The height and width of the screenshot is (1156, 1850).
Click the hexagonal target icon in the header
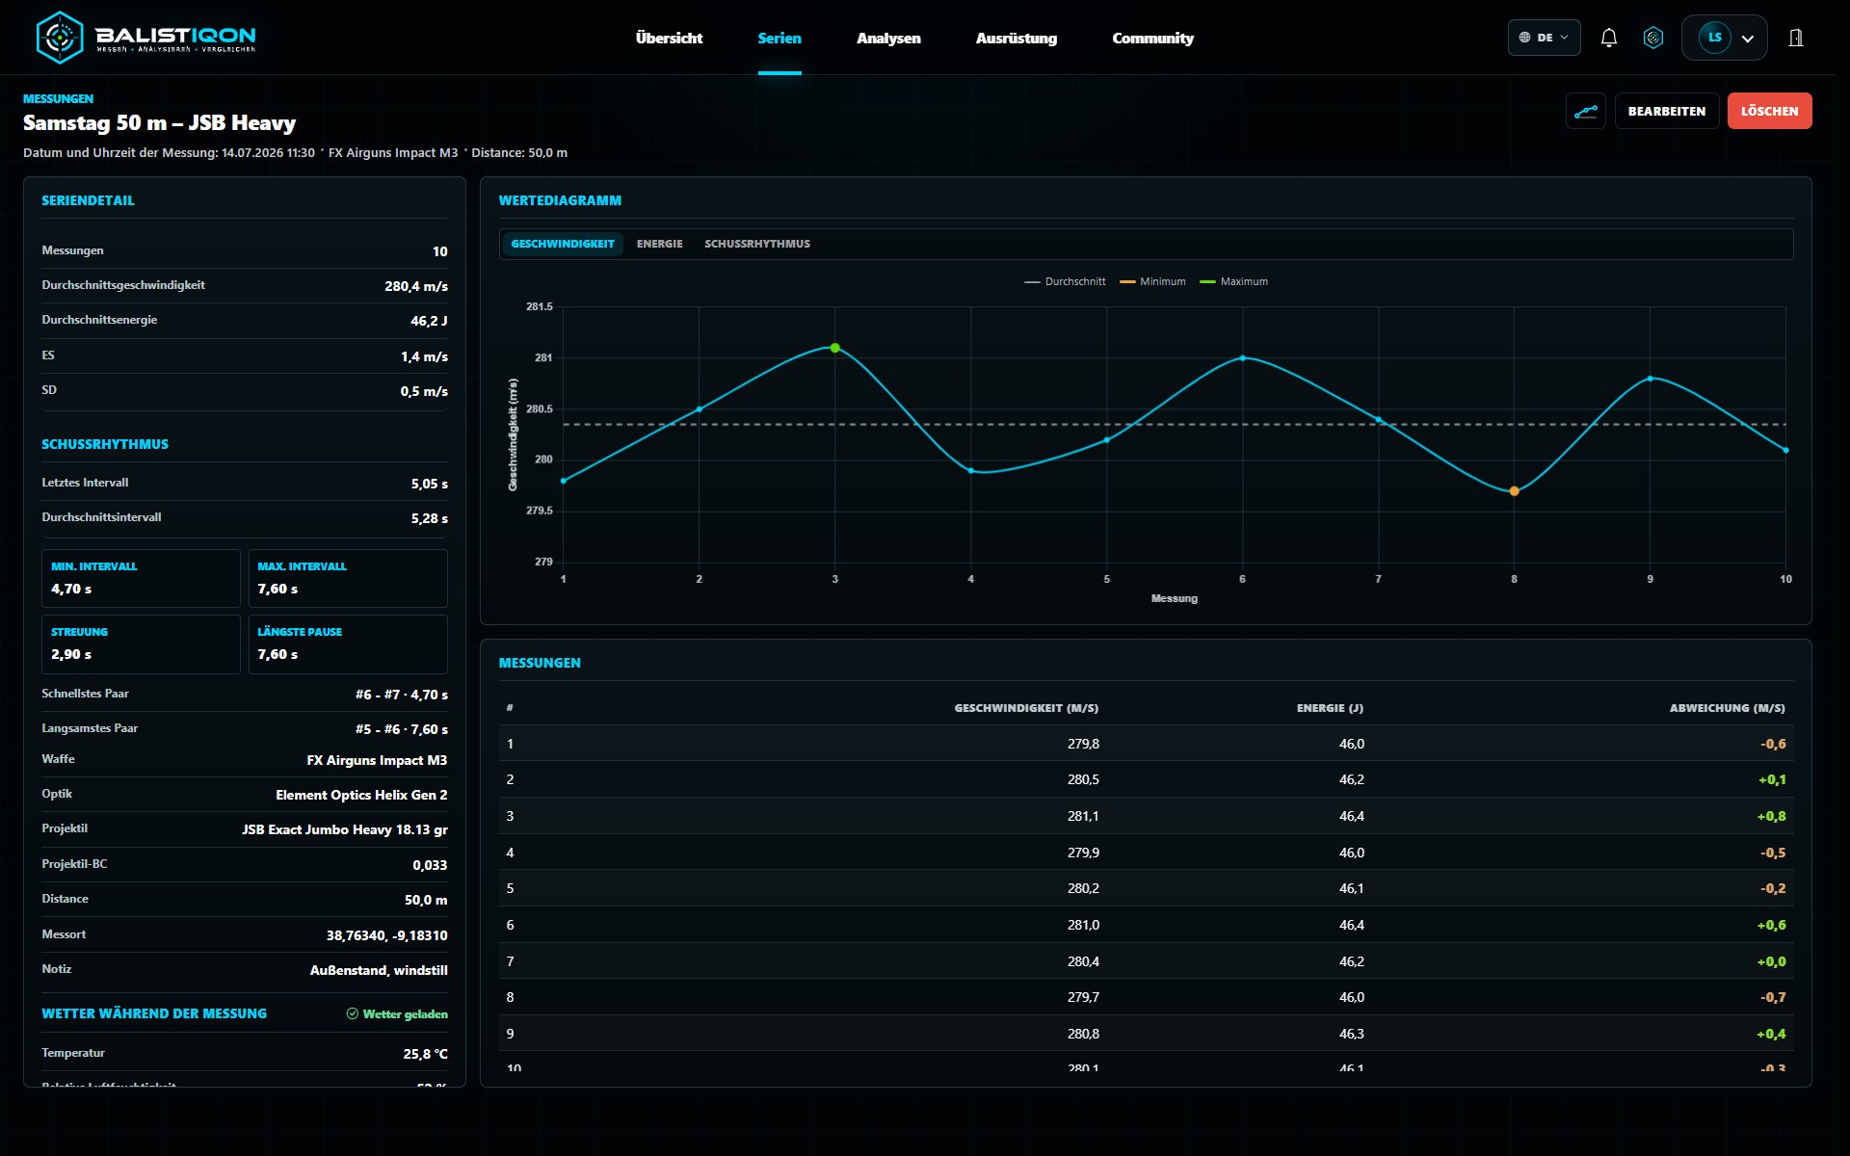tap(1653, 38)
